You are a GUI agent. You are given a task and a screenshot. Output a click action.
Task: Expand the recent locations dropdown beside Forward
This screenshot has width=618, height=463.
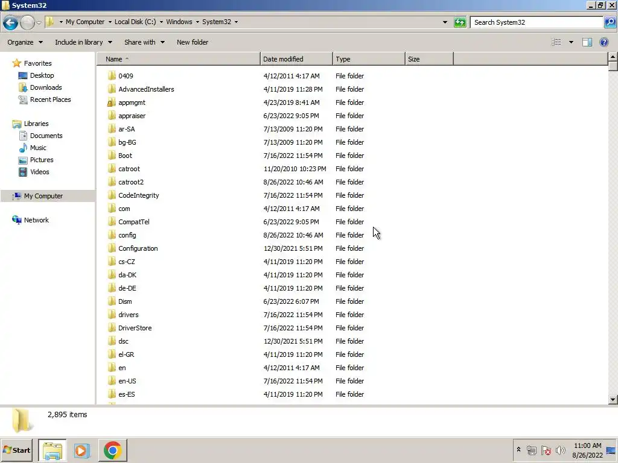coord(39,22)
